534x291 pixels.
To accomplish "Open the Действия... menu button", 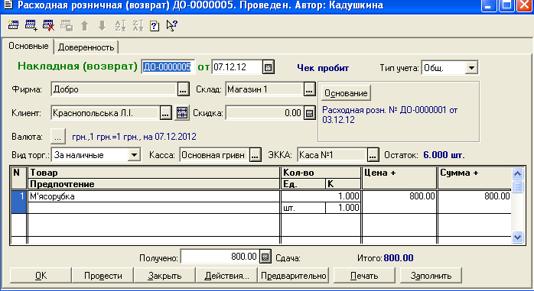I will pos(226,276).
